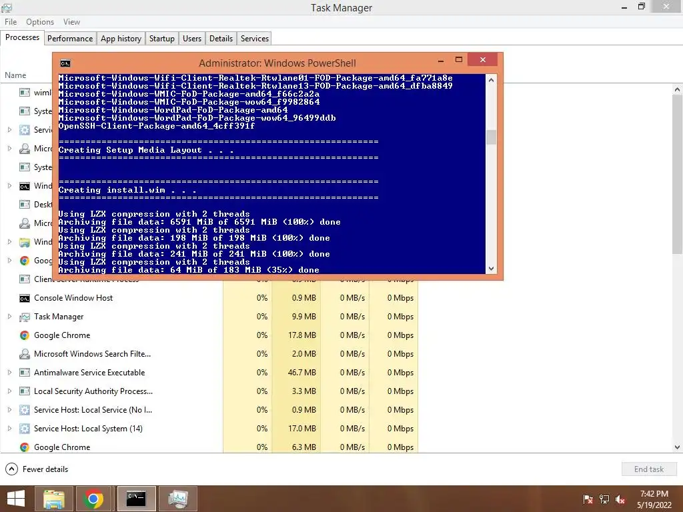Select the Microsoft Windows Search Filte... row

point(209,354)
